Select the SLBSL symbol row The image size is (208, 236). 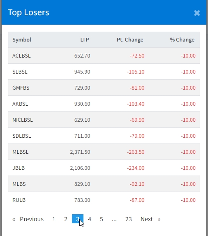point(104,72)
